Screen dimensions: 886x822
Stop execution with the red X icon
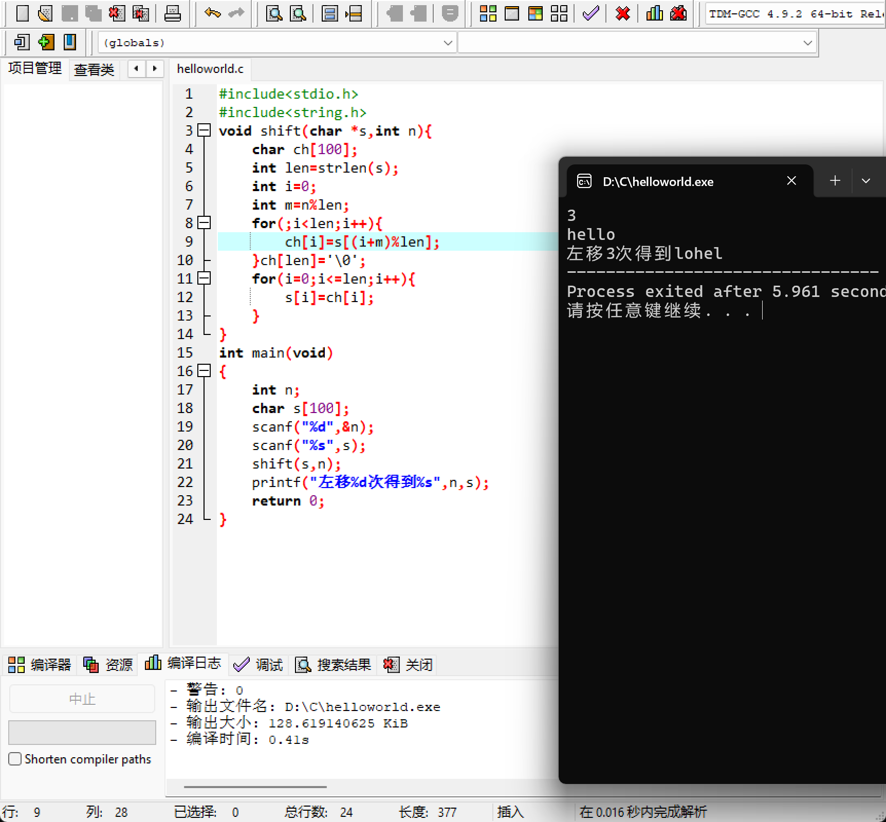pyautogui.click(x=623, y=13)
